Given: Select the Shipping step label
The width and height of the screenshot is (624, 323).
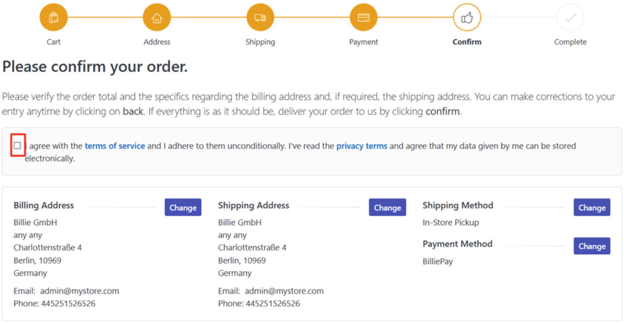Looking at the screenshot, I should point(260,42).
